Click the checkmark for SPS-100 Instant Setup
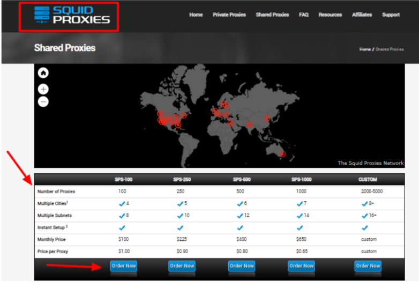 click(x=122, y=228)
